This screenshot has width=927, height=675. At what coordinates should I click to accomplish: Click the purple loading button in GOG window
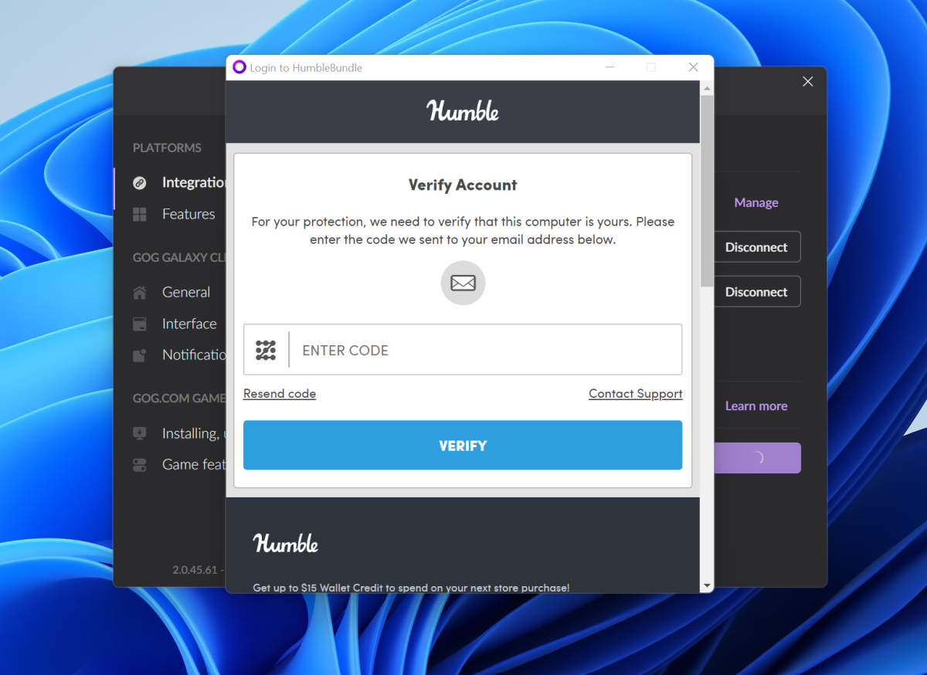click(757, 458)
